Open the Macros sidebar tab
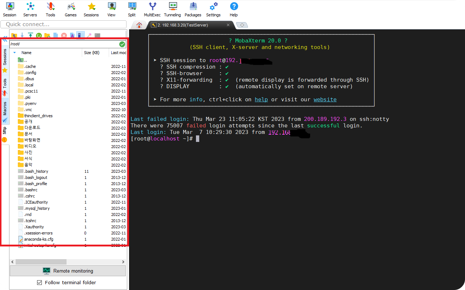The image size is (465, 290). click(4, 106)
